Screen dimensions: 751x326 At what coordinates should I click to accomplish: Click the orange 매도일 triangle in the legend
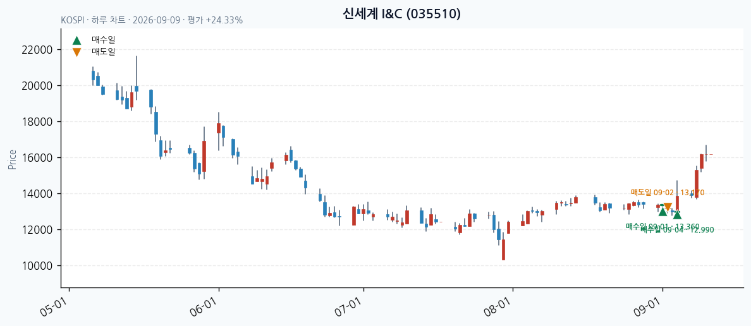pyautogui.click(x=76, y=52)
